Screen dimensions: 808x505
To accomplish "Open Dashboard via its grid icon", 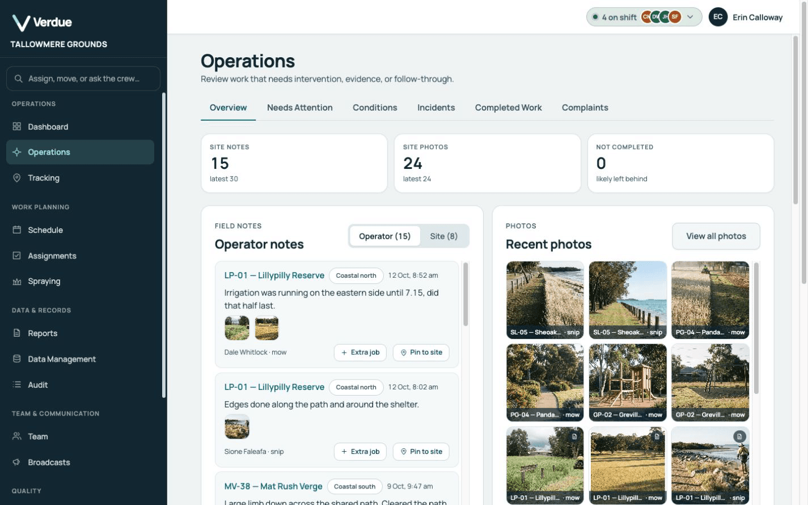I will (x=17, y=126).
